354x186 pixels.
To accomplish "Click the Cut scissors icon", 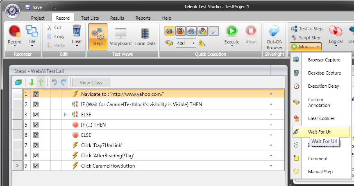I will pyautogui.click(x=50, y=27).
